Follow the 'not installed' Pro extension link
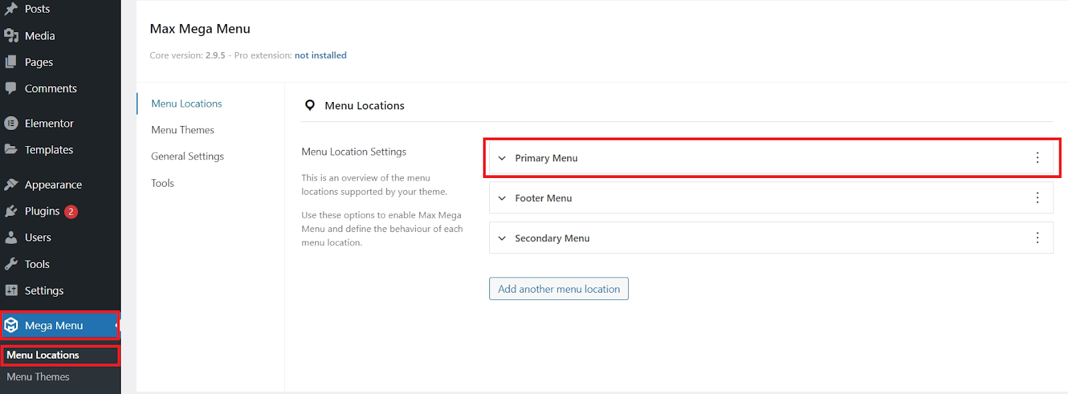The image size is (1068, 394). [320, 55]
